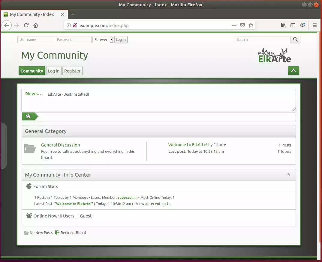The height and width of the screenshot is (262, 322).
Task: Open the page actions three-dot menu
Action: 234,25
